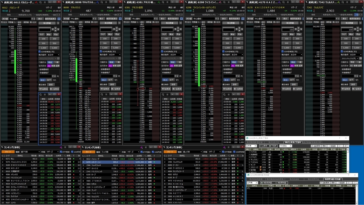The width and height of the screenshot is (364, 205).
Task: Open menu icon in 値下り率 ranking window title
Action: [x=65, y=147]
